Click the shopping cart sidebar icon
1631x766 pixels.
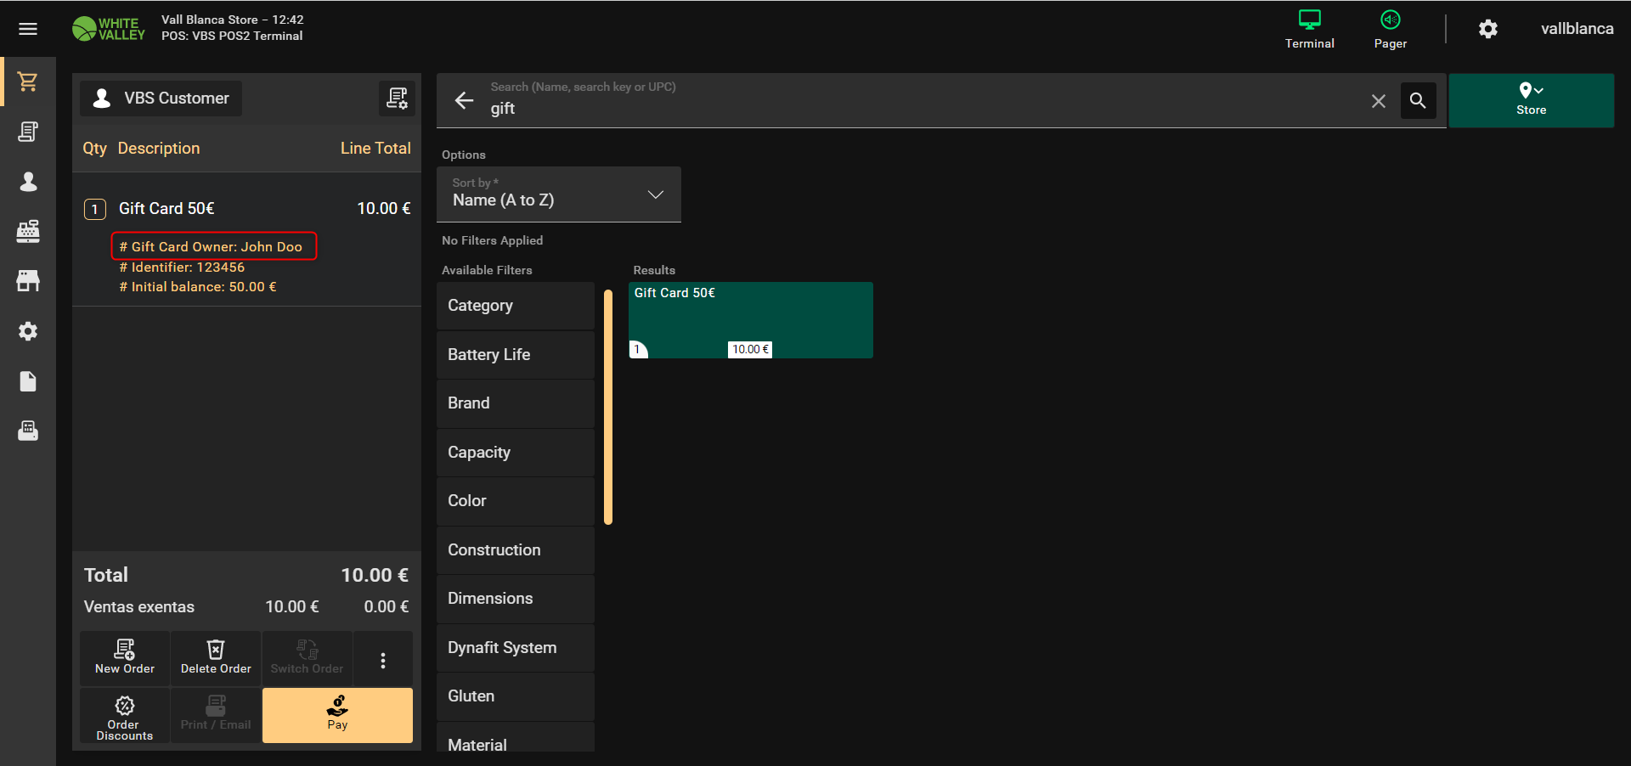click(28, 82)
